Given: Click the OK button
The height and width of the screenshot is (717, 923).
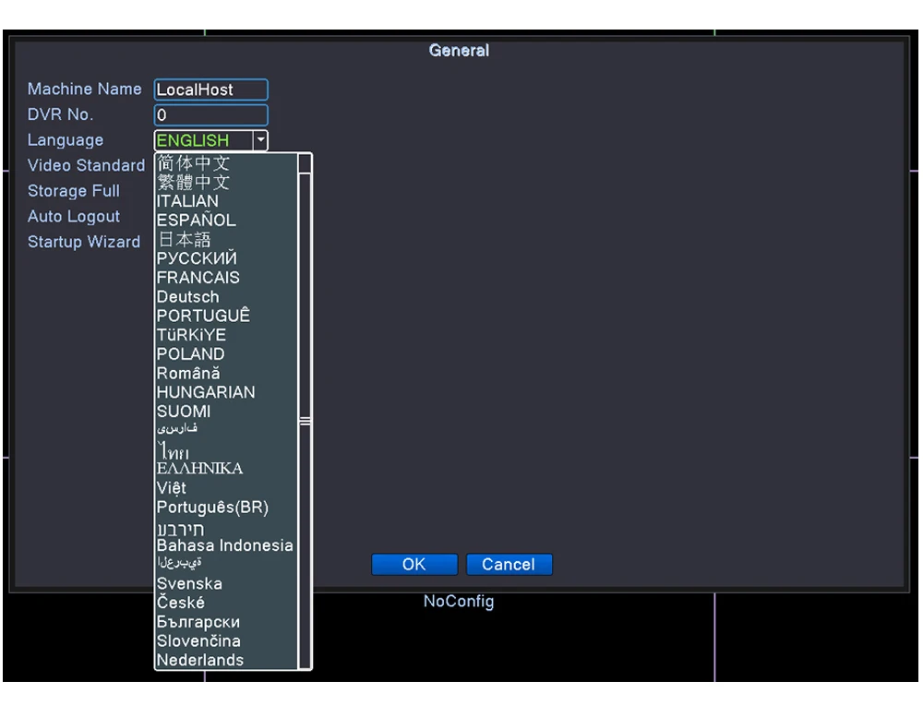Looking at the screenshot, I should 414,564.
